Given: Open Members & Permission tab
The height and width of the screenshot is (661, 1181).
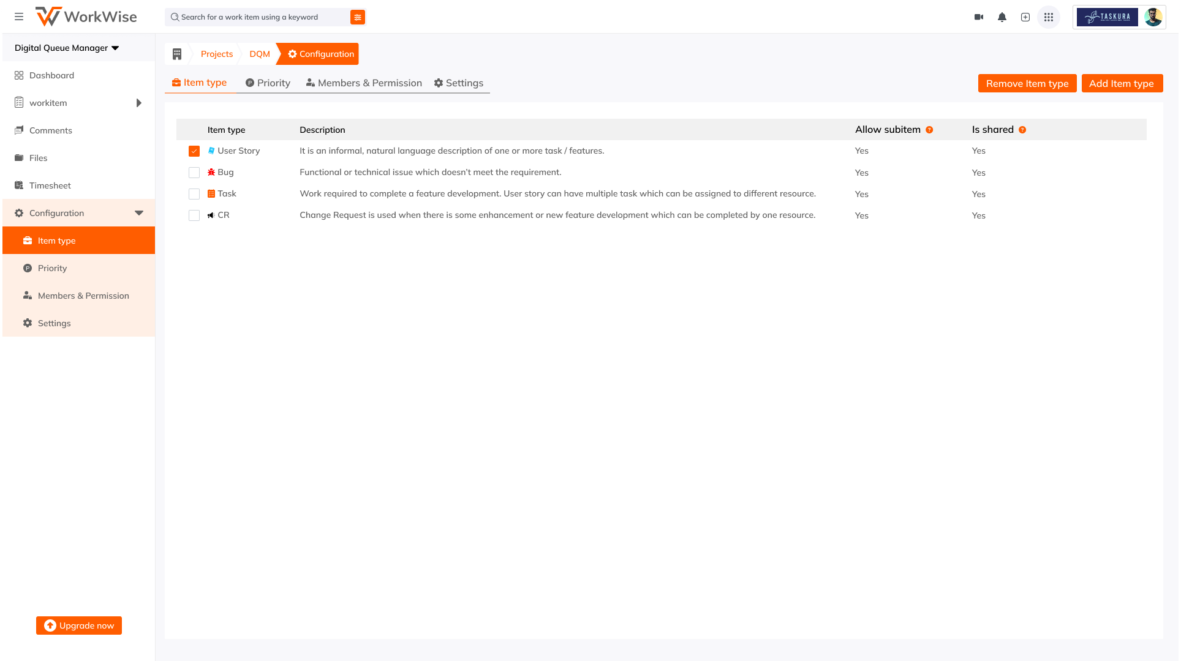Looking at the screenshot, I should (364, 83).
